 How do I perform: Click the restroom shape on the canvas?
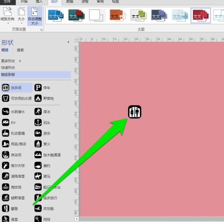(134, 112)
